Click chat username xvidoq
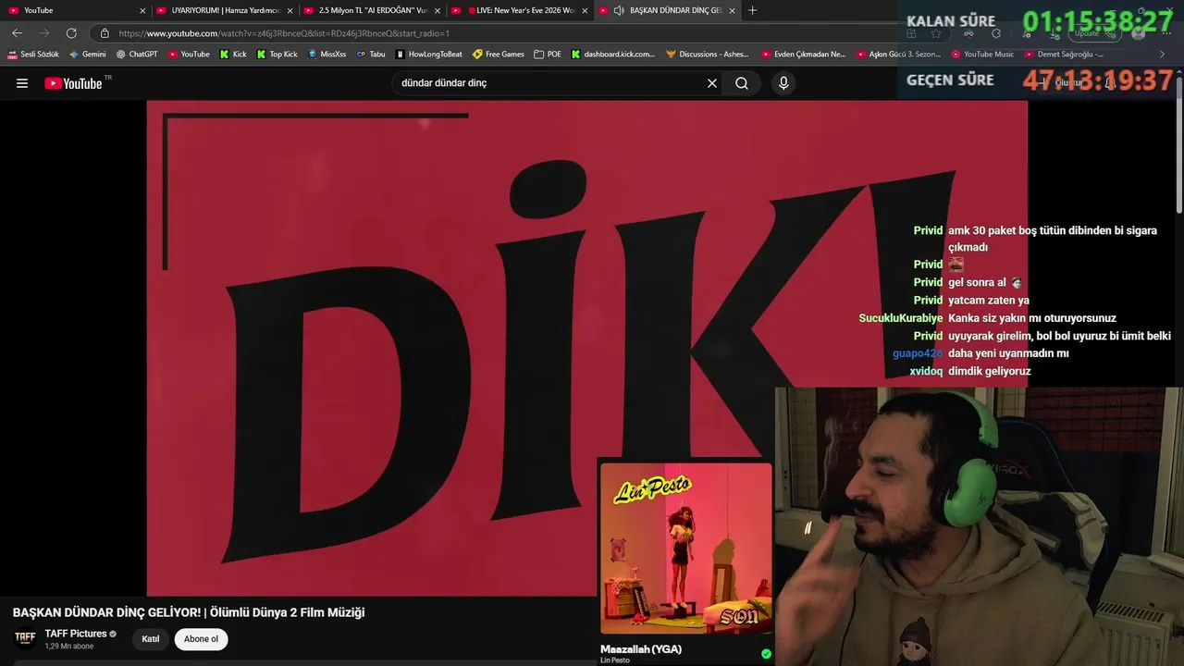 [x=926, y=371]
